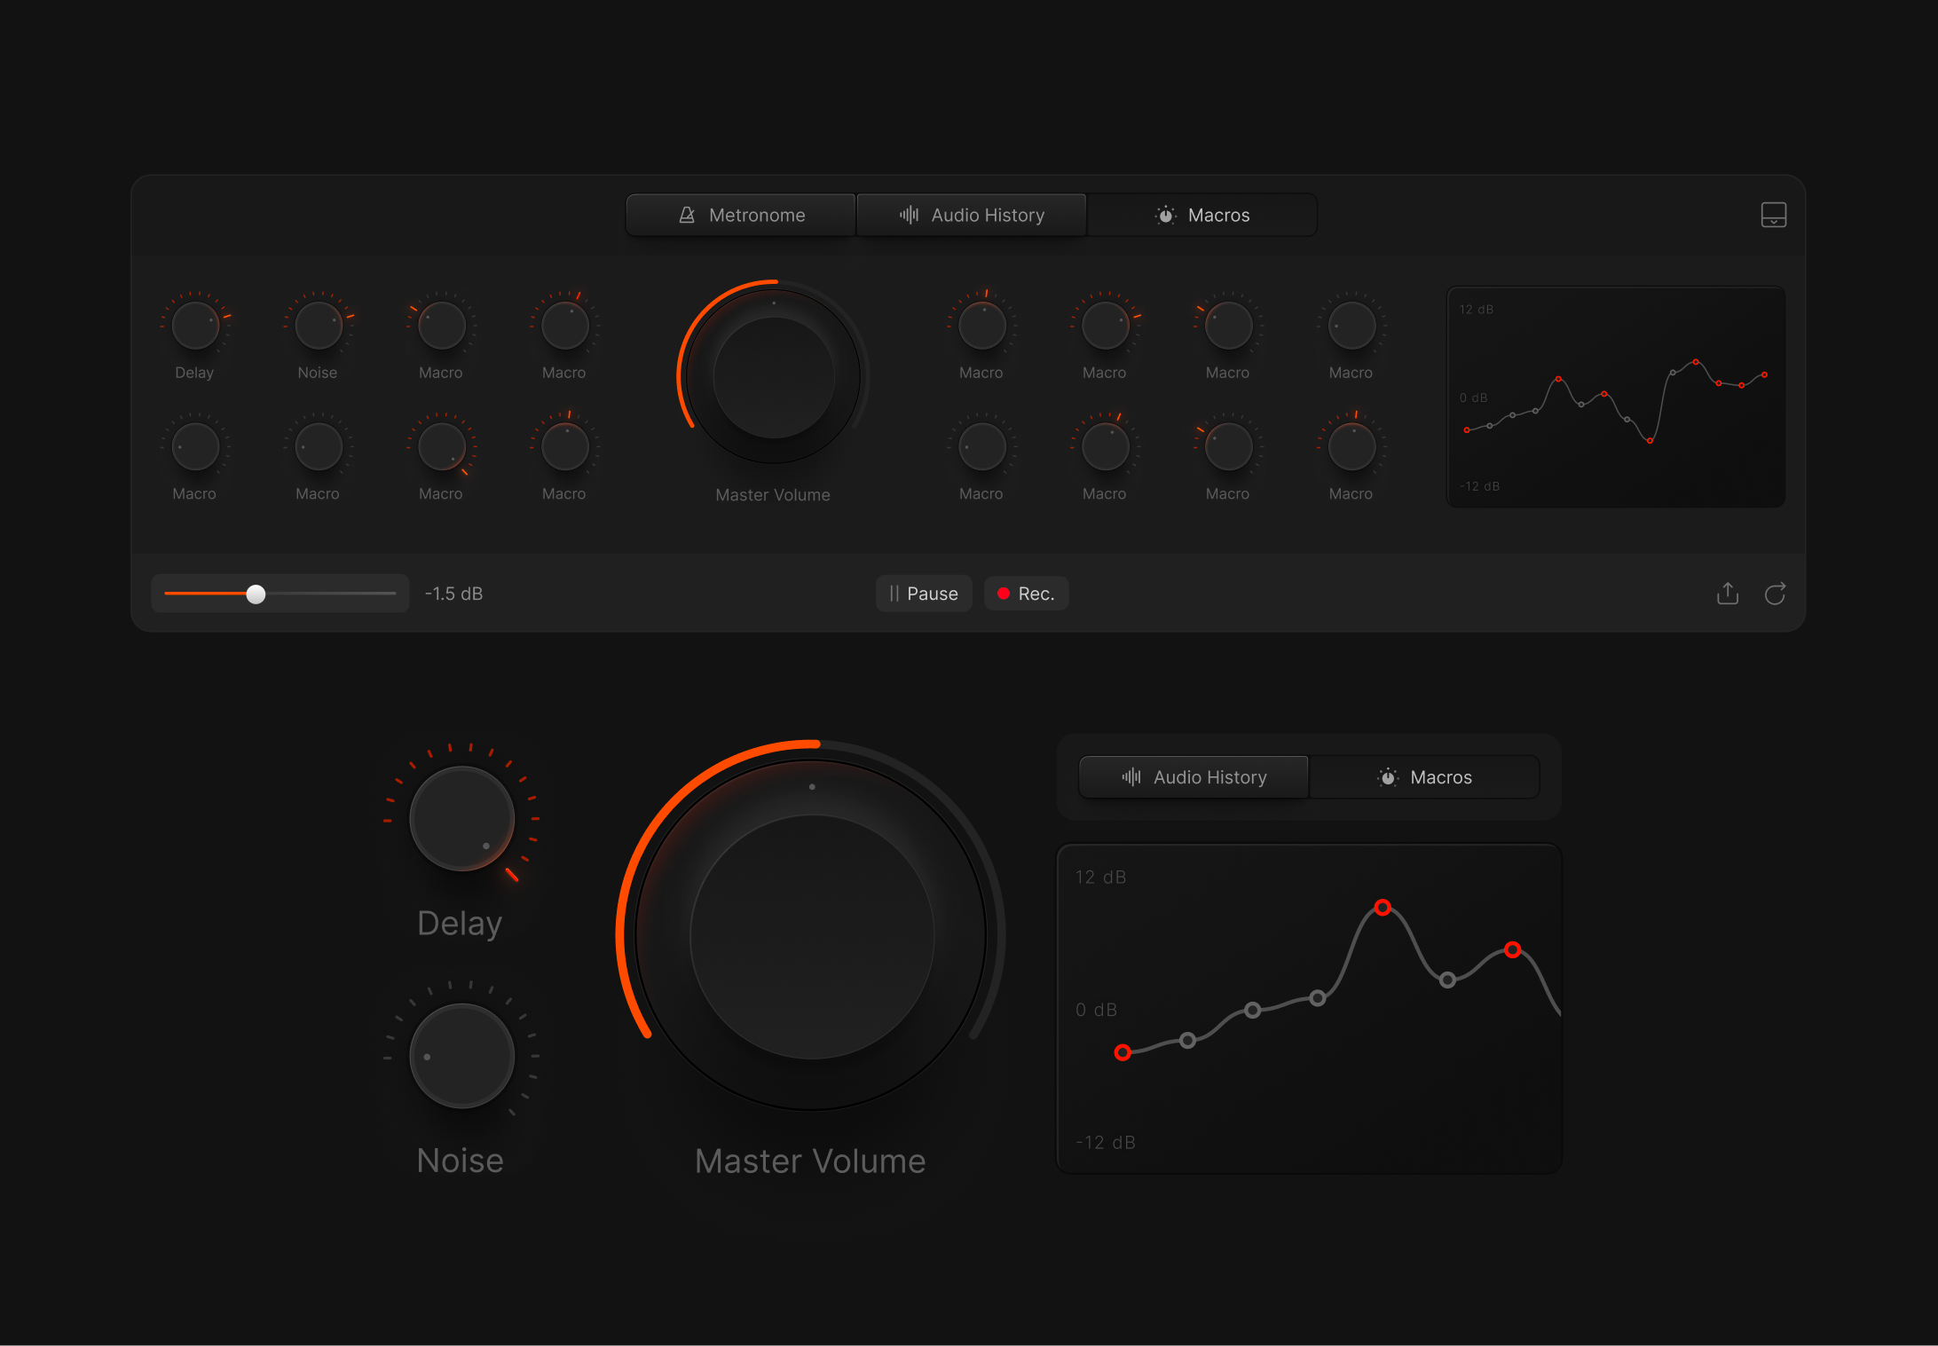Viewport: 1938px width, 1346px height.
Task: Select a red point on the EQ curve graph
Action: point(1383,907)
